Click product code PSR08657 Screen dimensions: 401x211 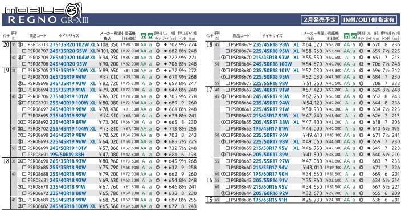pos(241,116)
